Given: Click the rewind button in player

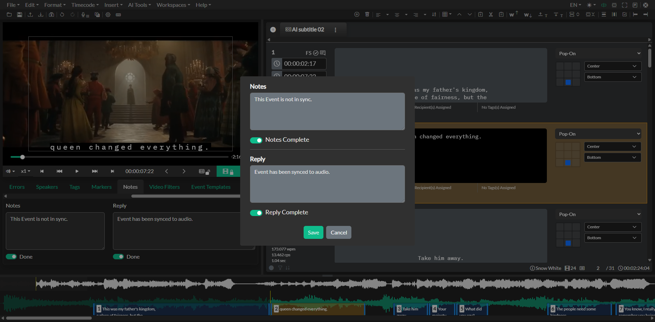Looking at the screenshot, I should click(x=59, y=171).
